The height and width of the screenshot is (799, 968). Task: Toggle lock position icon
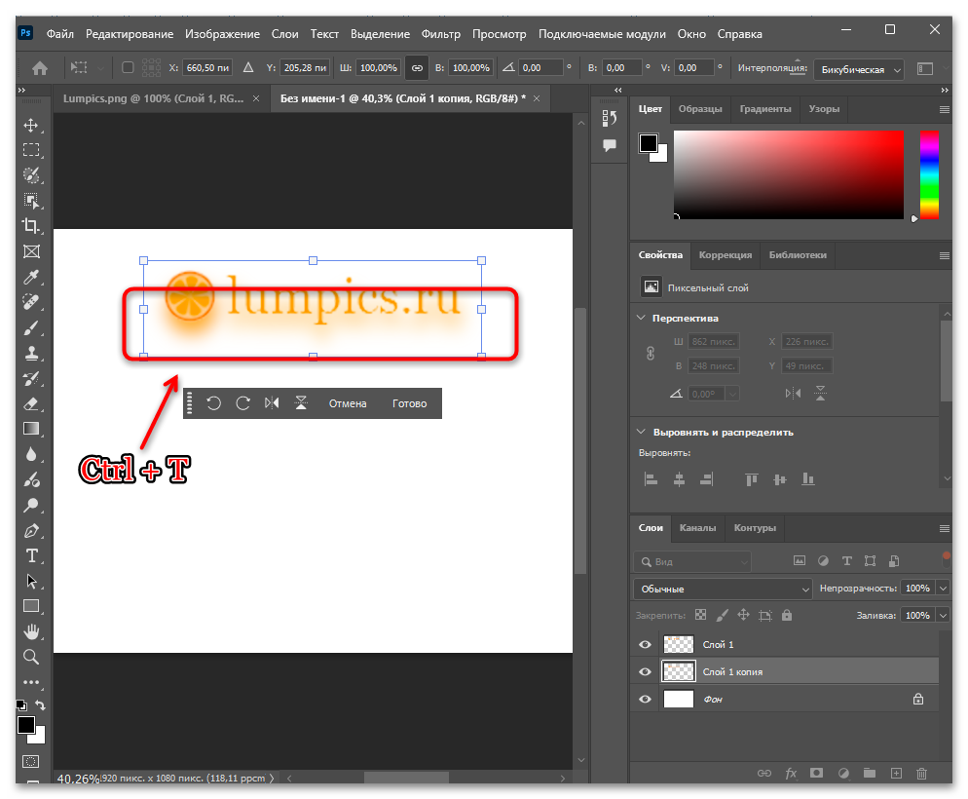pyautogui.click(x=743, y=615)
